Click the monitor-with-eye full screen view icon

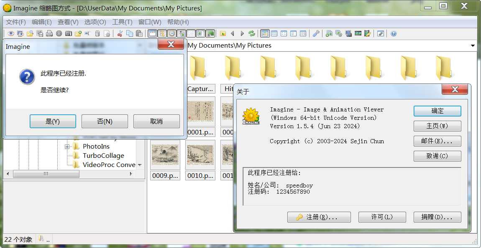tap(20, 33)
